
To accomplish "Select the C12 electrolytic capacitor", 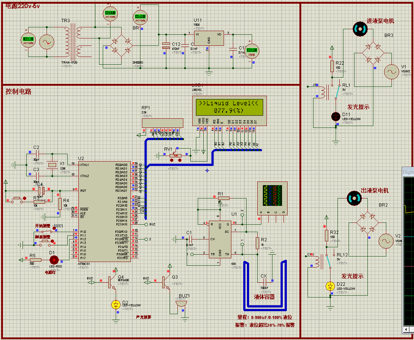I will (x=166, y=46).
